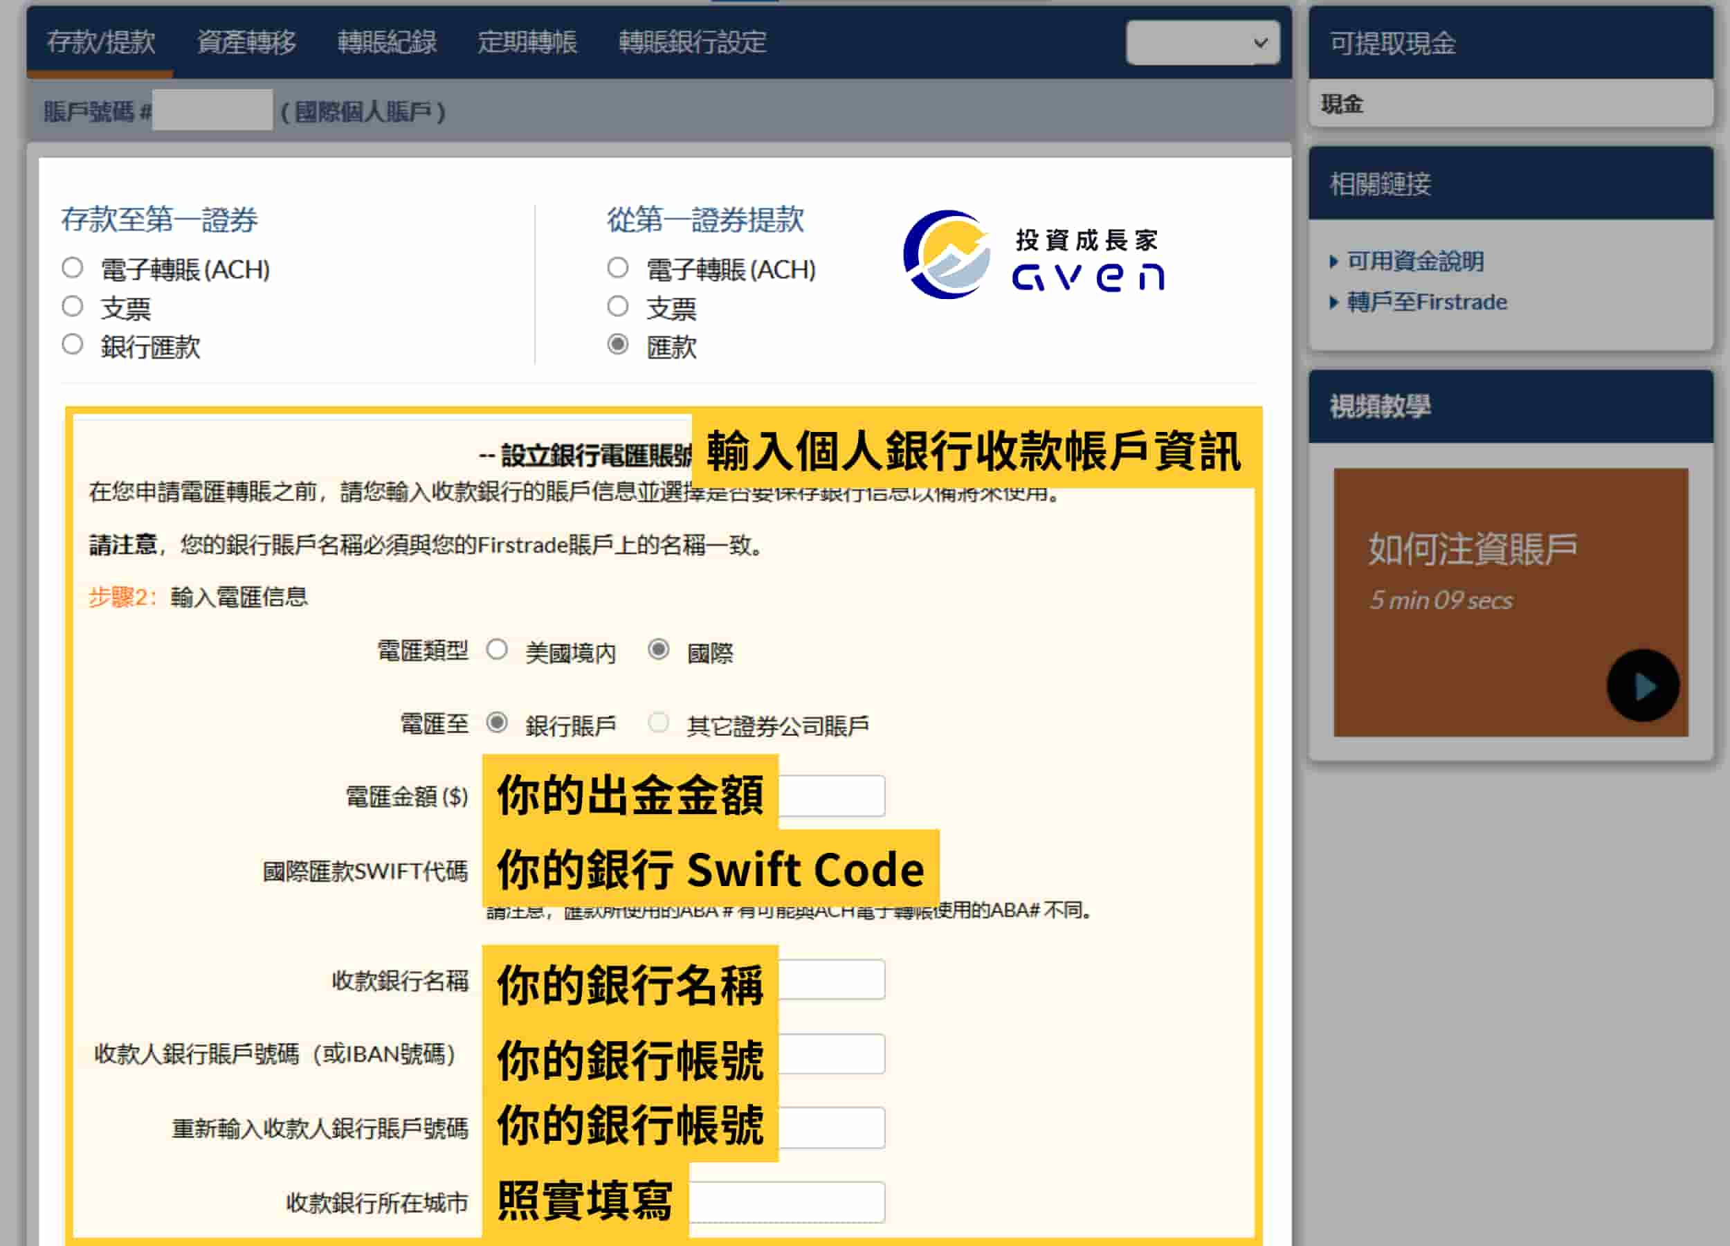Click the (國際個人賬戶) text
Screen dimensions: 1730x1246
363,112
